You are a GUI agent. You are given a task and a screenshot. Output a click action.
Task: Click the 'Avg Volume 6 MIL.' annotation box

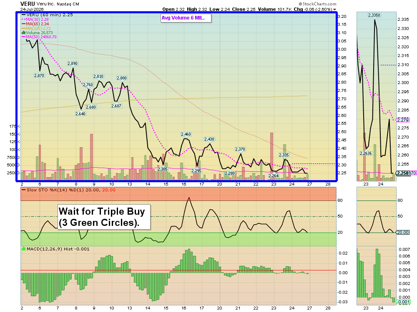click(x=186, y=18)
